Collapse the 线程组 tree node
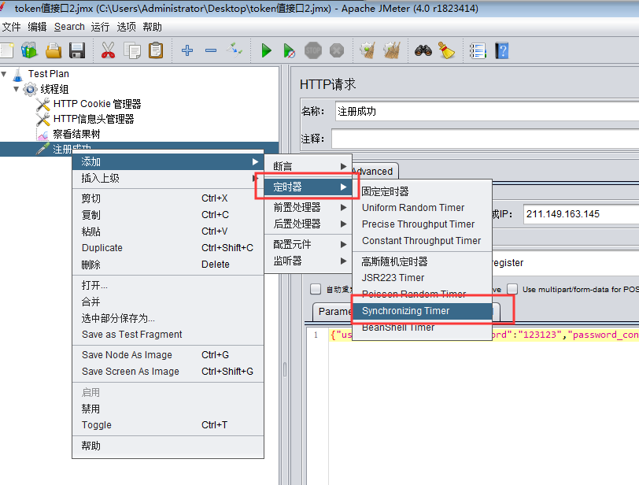Viewport: 639px width, 485px height. click(x=17, y=89)
